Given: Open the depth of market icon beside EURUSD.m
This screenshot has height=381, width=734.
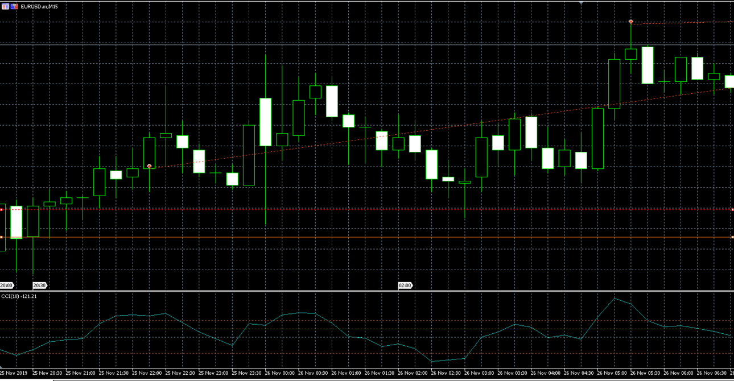Looking at the screenshot, I should [x=14, y=6].
